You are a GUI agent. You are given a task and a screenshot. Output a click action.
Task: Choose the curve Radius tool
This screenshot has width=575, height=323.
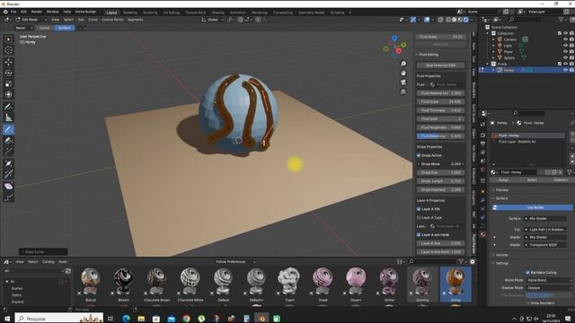click(8, 163)
